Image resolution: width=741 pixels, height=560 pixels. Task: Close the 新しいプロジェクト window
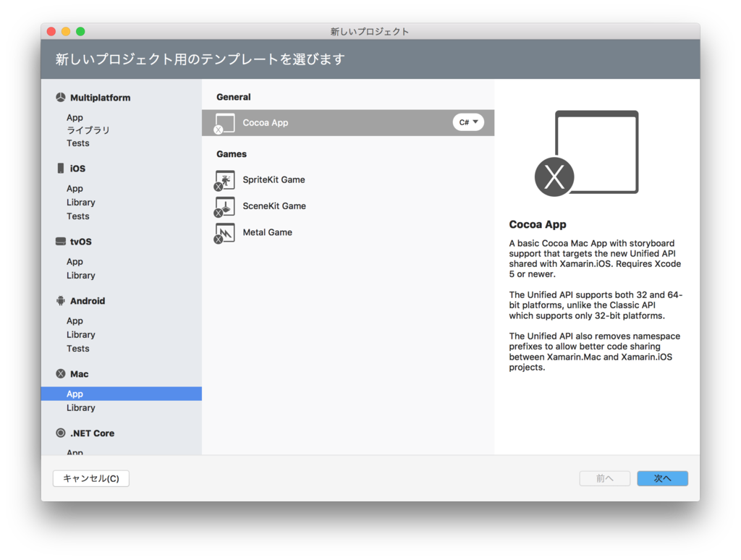(x=51, y=31)
